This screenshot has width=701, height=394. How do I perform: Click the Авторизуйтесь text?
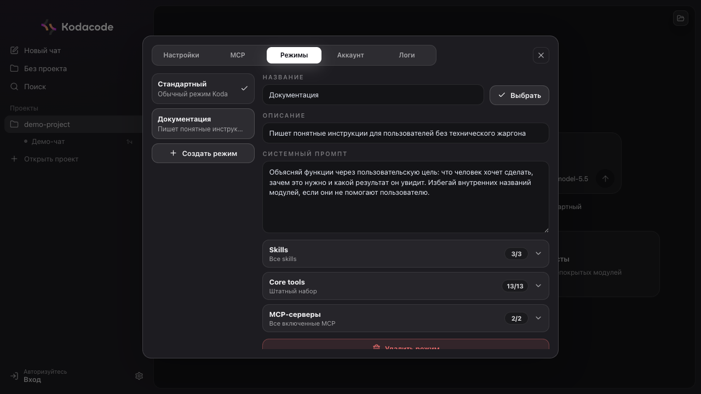click(x=45, y=372)
